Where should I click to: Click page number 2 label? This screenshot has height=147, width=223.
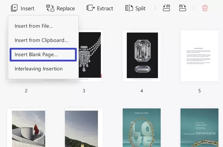coord(26,91)
